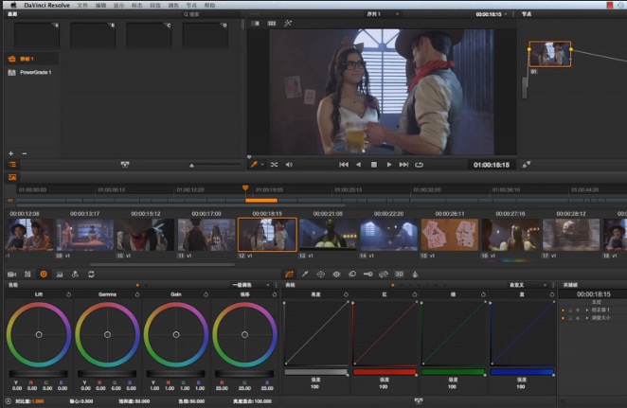Expand the picker tool dropdown arrow
627x408 pixels.
(x=262, y=164)
